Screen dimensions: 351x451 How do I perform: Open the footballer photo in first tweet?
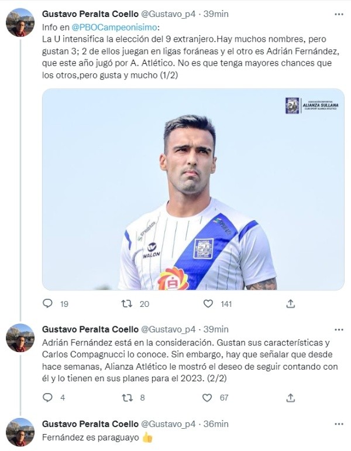[x=193, y=189]
